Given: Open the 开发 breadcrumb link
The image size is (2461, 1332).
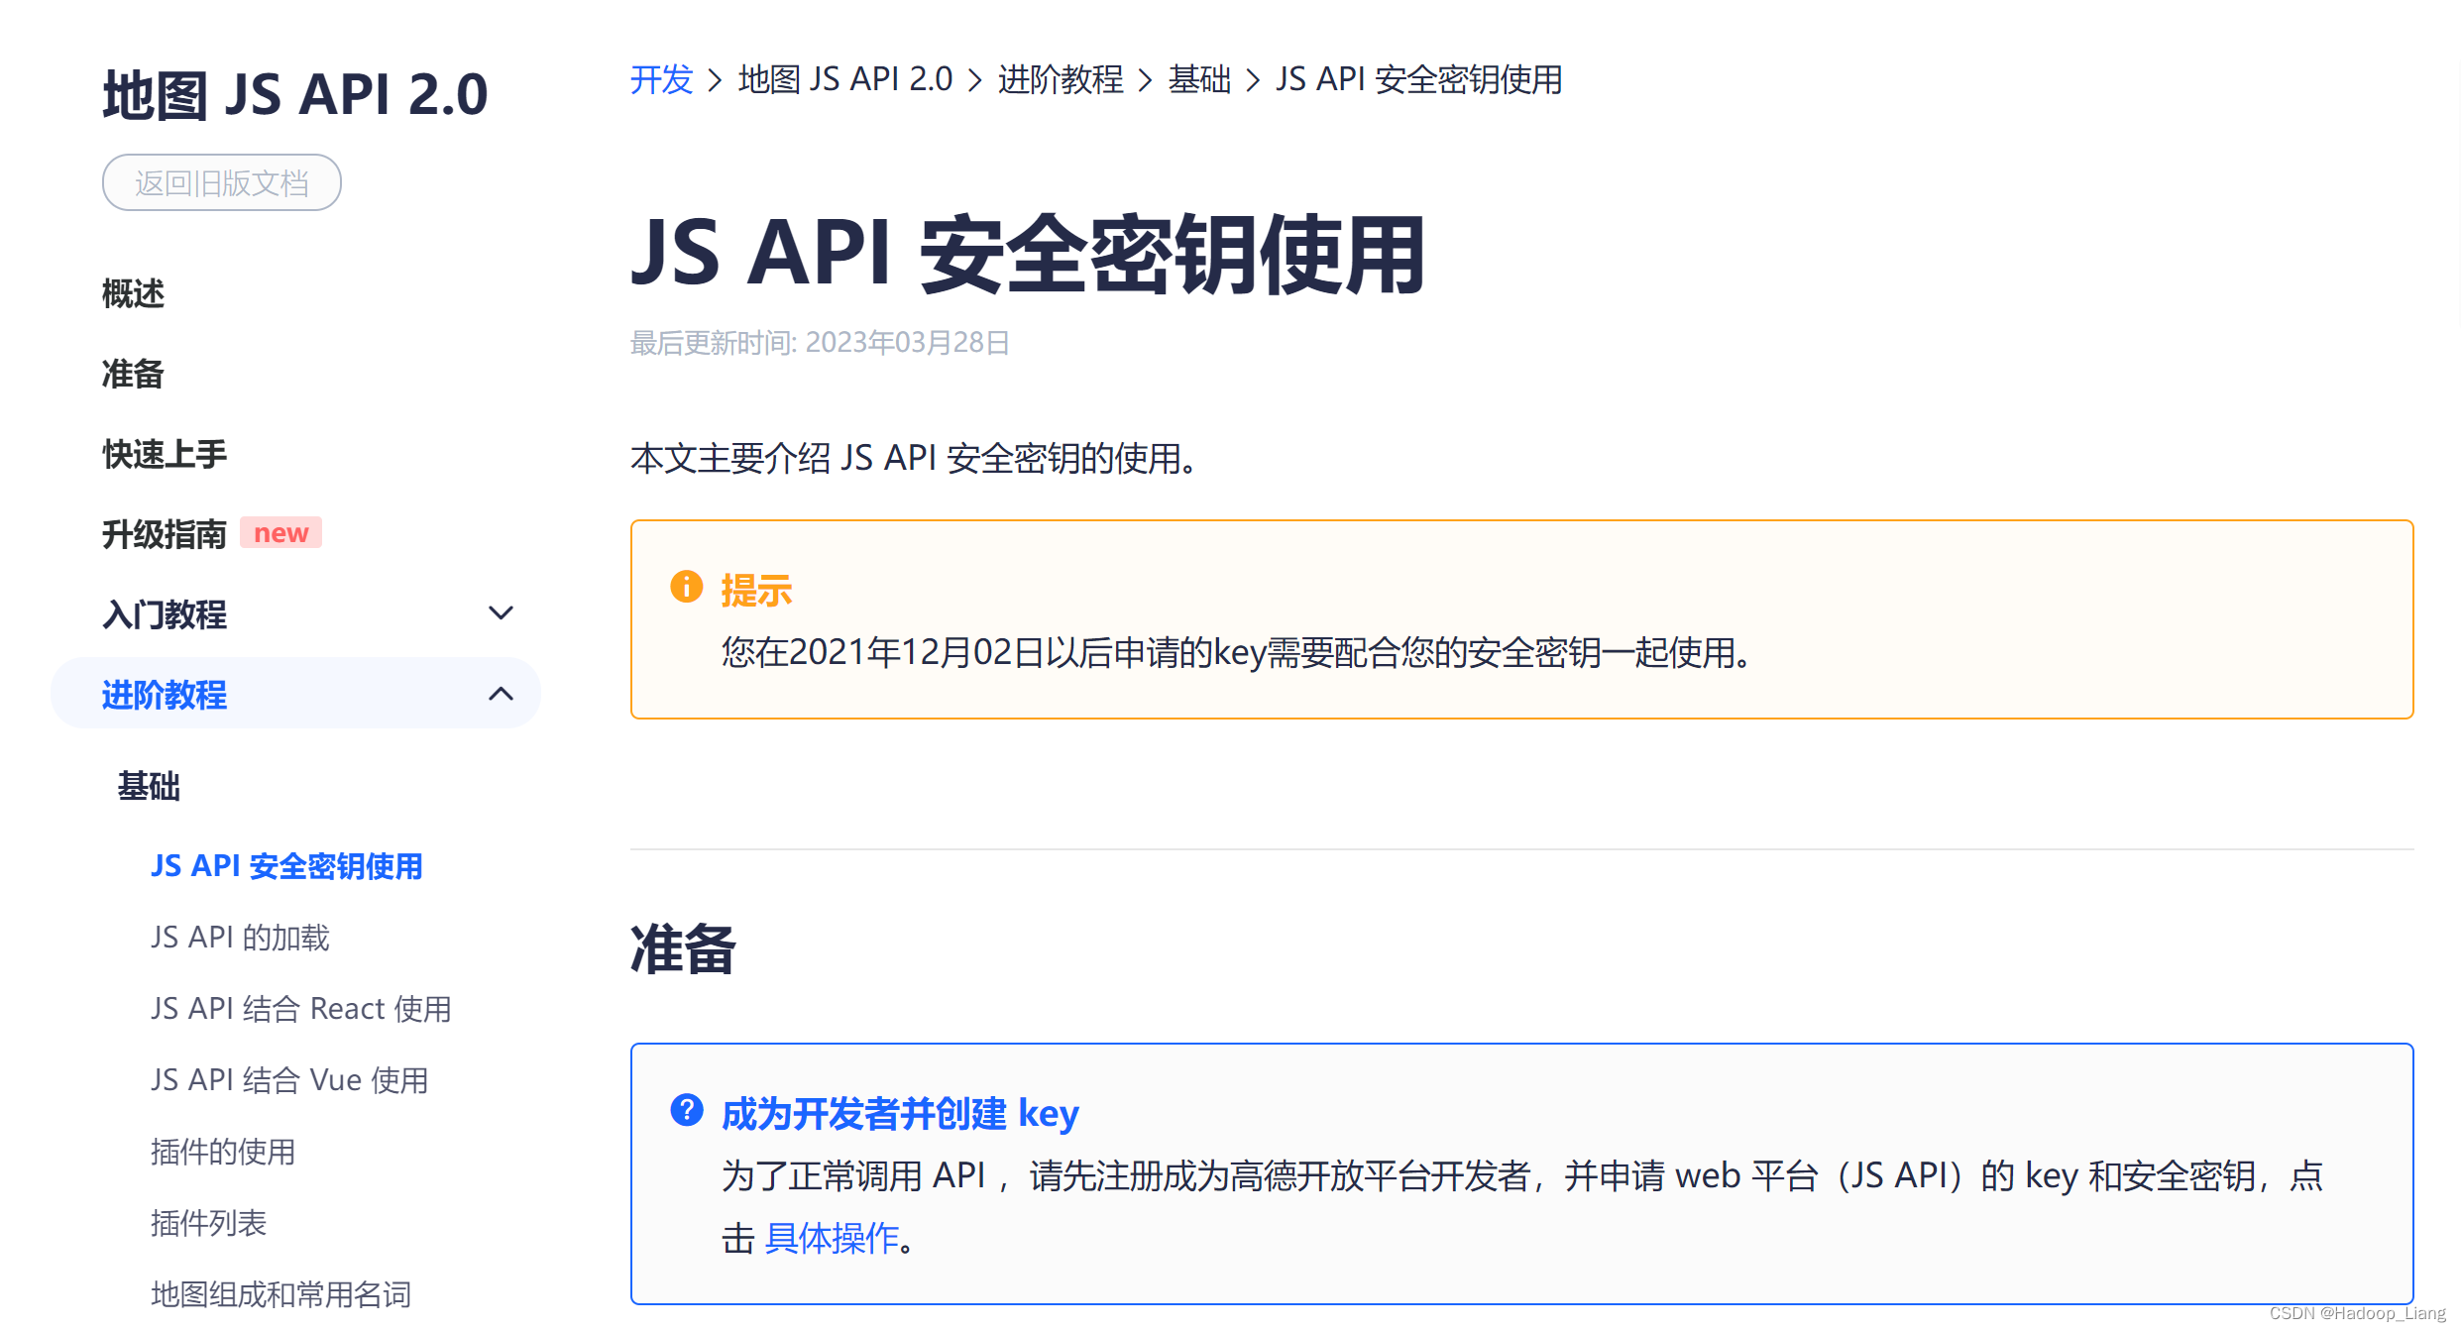Looking at the screenshot, I should (x=661, y=79).
